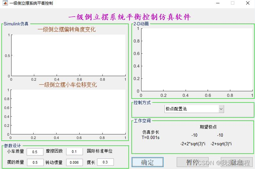This screenshot has width=255, height=169.
Task: Click the MATLAB icon in title bar
Action: pyautogui.click(x=5, y=3)
